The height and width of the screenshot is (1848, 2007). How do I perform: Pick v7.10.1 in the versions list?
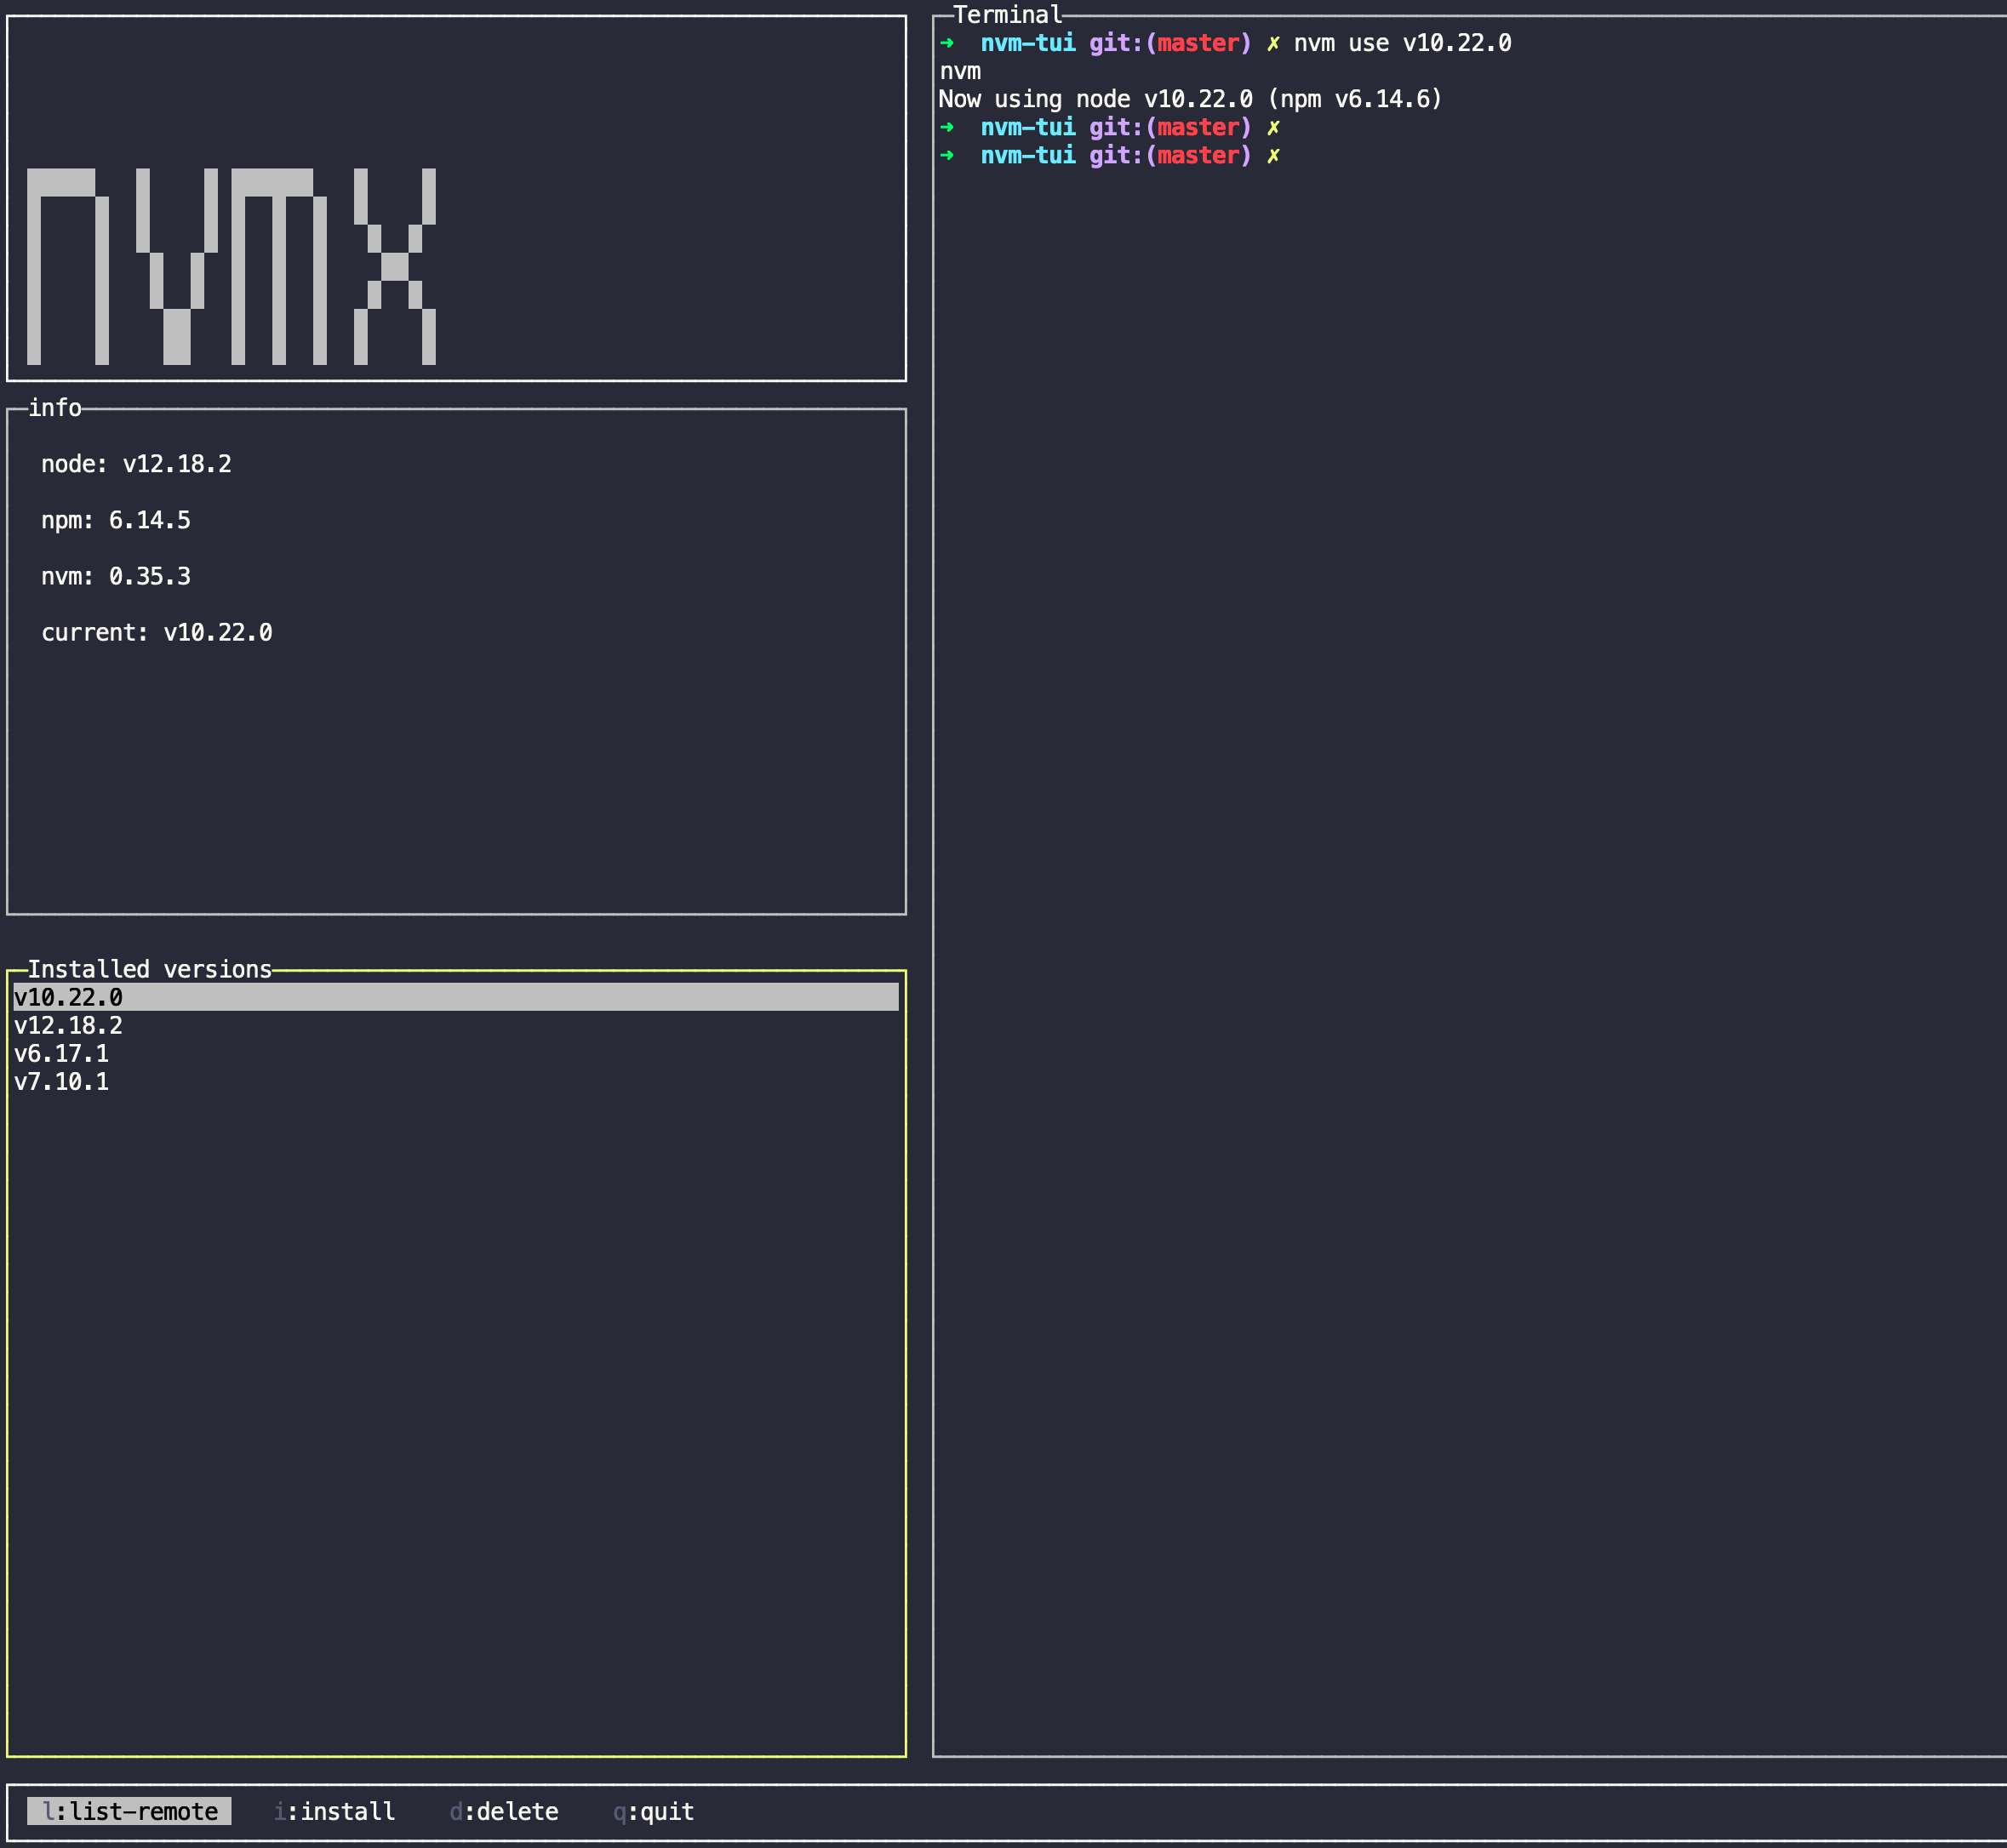pyautogui.click(x=61, y=1081)
